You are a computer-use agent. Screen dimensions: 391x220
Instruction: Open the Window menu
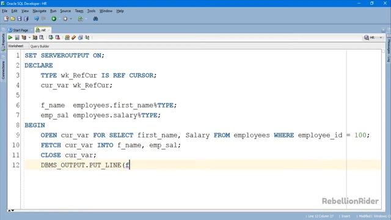(106, 11)
